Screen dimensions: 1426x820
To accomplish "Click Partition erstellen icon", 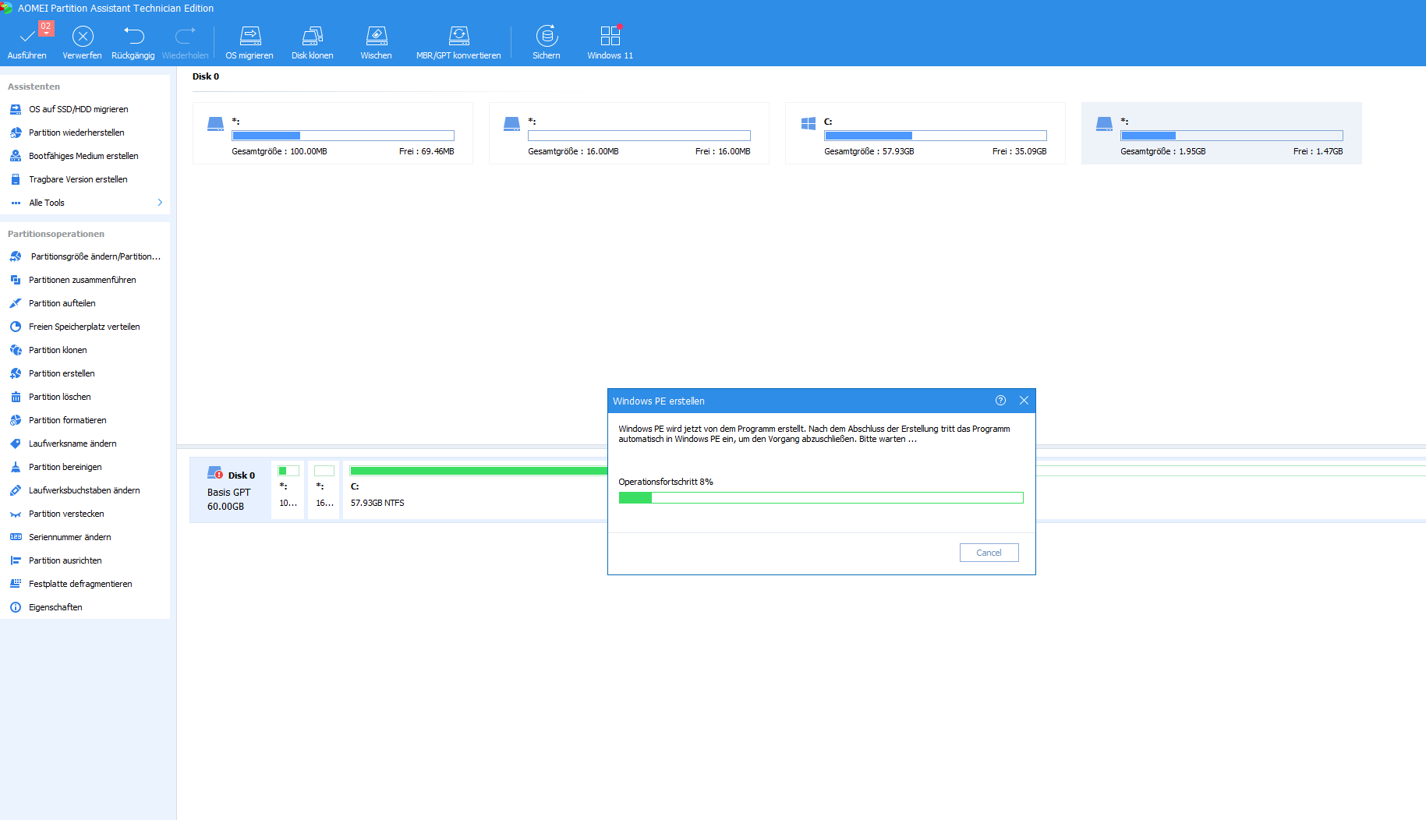I will [x=16, y=373].
